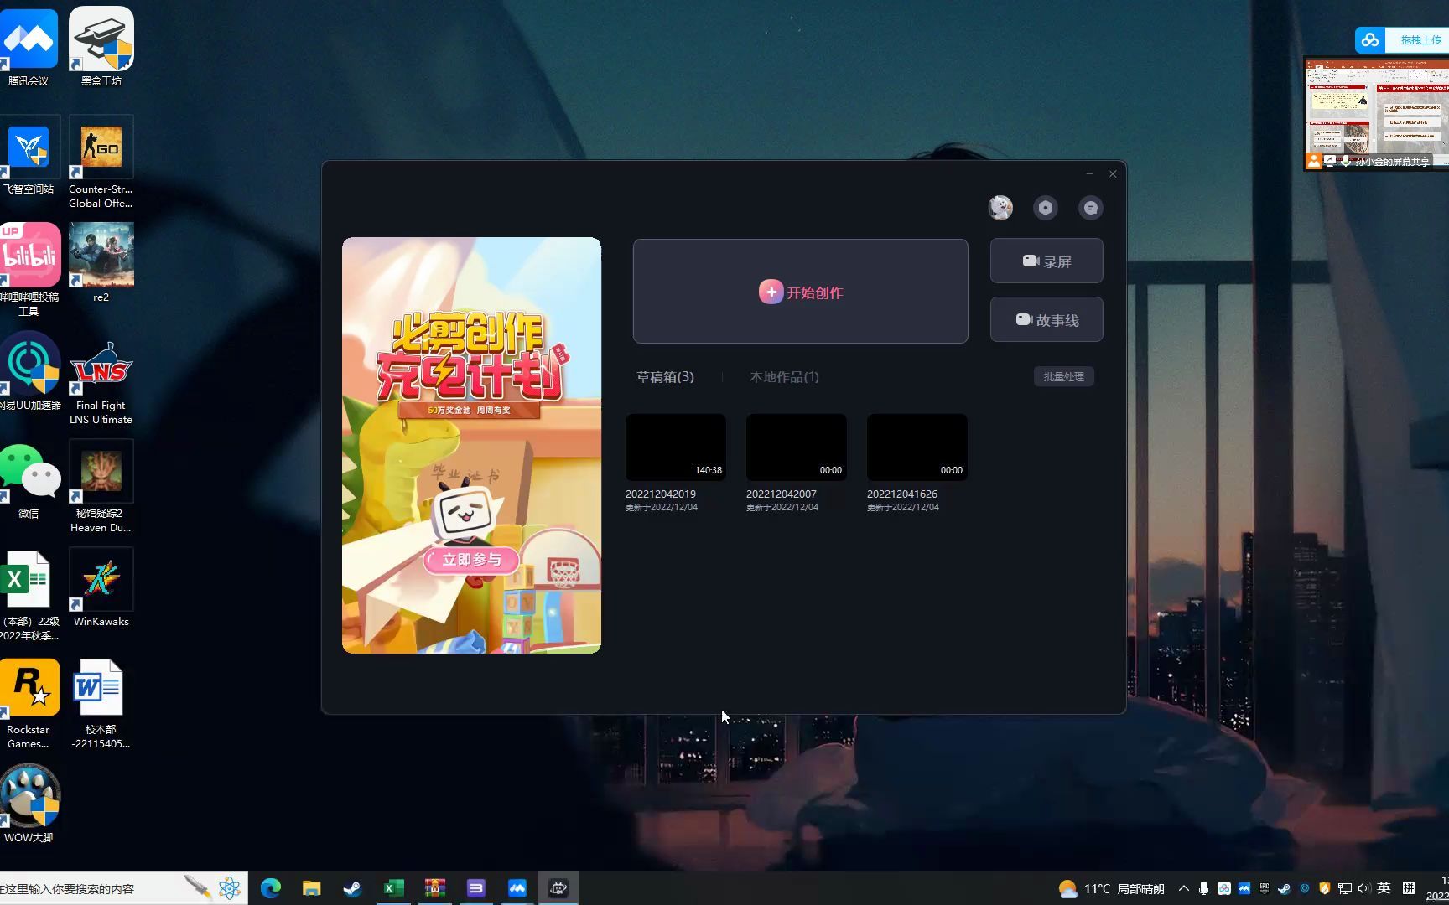
Task: Toggle the 拼 IME mode indicator
Action: tap(1409, 888)
